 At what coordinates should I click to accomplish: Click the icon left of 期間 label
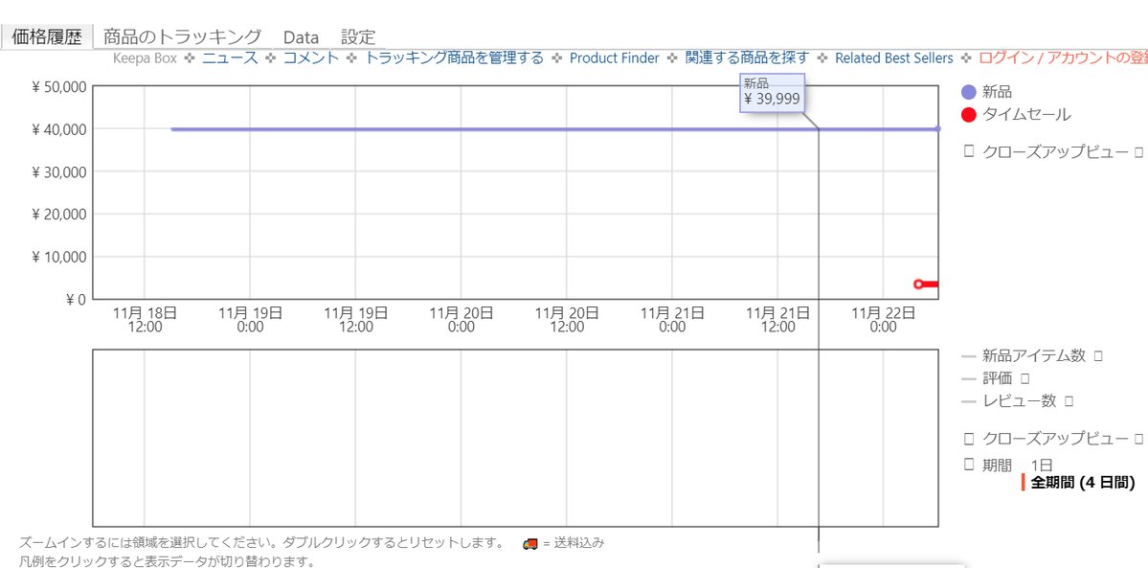pos(969,466)
